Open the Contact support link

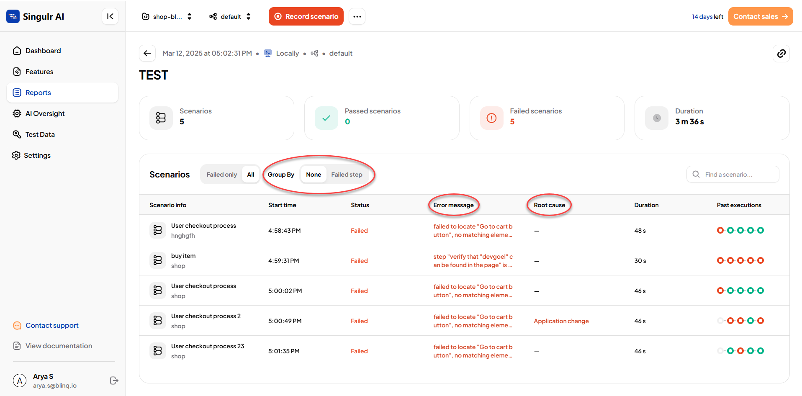coord(52,325)
